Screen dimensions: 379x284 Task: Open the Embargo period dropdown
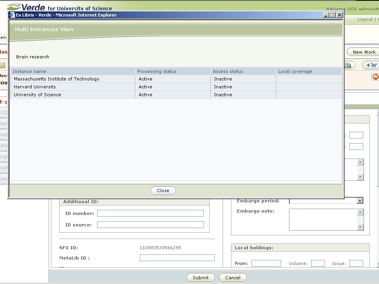click(360, 201)
